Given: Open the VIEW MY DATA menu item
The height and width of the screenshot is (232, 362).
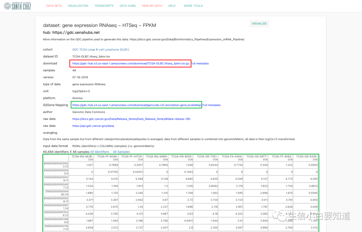Looking at the screenshot, I should [x=152, y=6].
